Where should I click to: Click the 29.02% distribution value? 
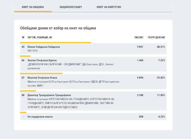161,77
